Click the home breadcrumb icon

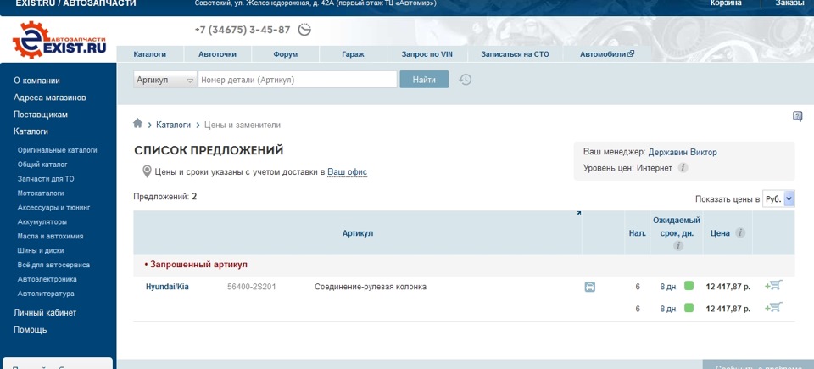pyautogui.click(x=137, y=123)
